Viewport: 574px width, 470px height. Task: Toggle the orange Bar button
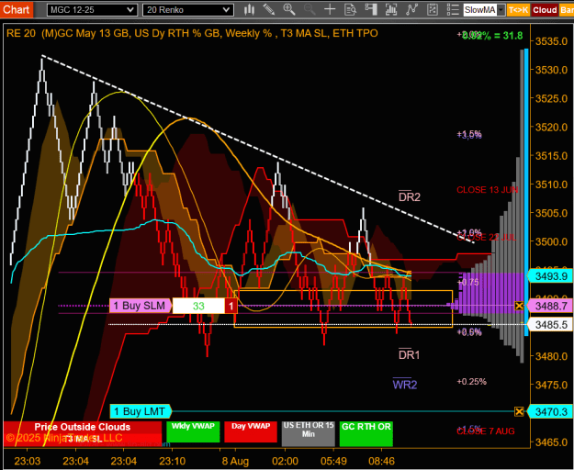(567, 10)
